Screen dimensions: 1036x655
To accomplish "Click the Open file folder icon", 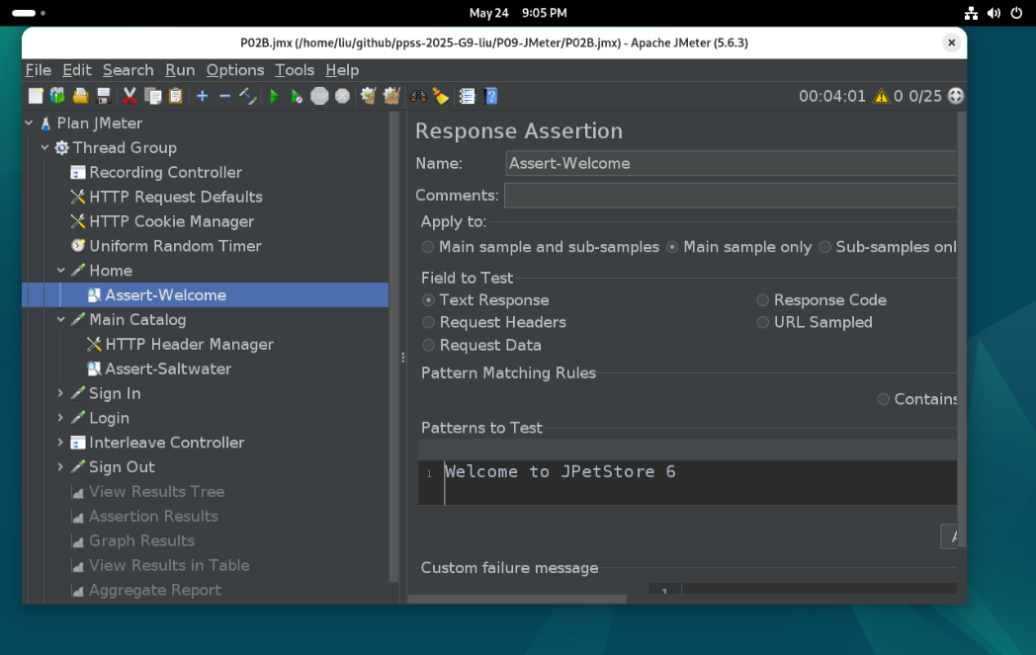I will click(81, 97).
